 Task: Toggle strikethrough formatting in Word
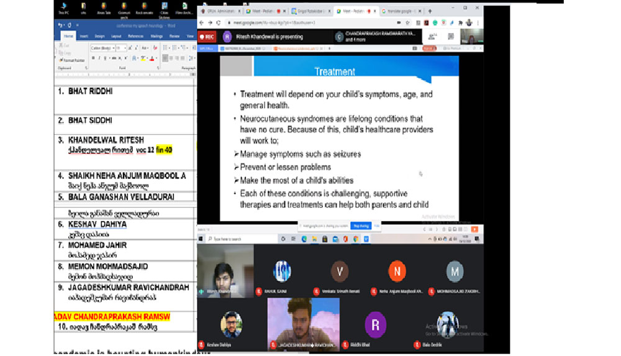(x=115, y=58)
